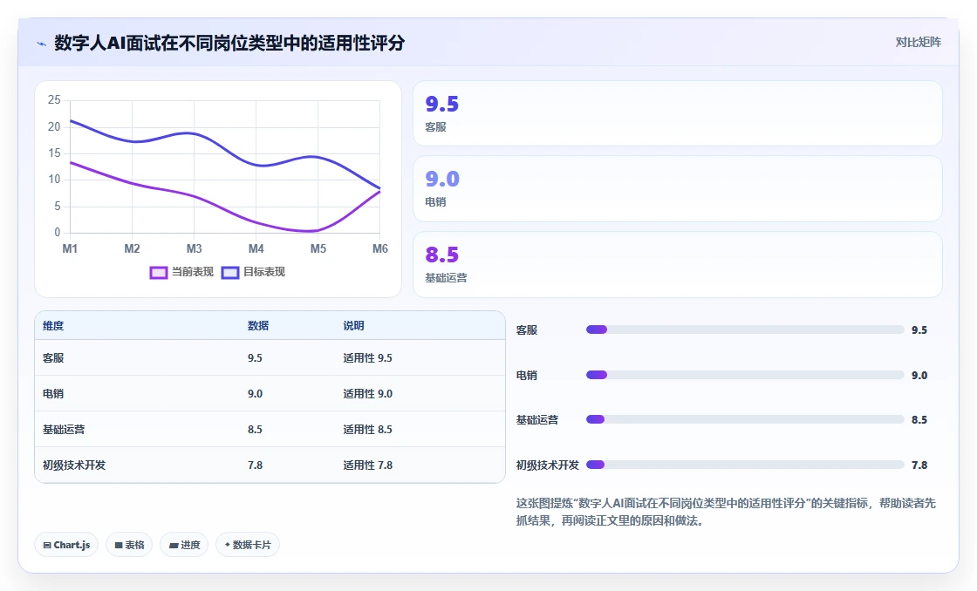The image size is (977, 591).
Task: Click the 25 y-axis label on chart
Action: point(54,100)
